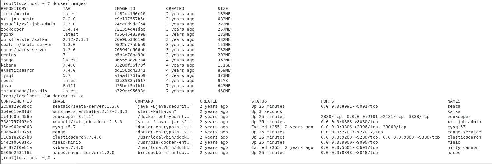Click the SIZE column header
Screen dimensions: 492x164
223,9
